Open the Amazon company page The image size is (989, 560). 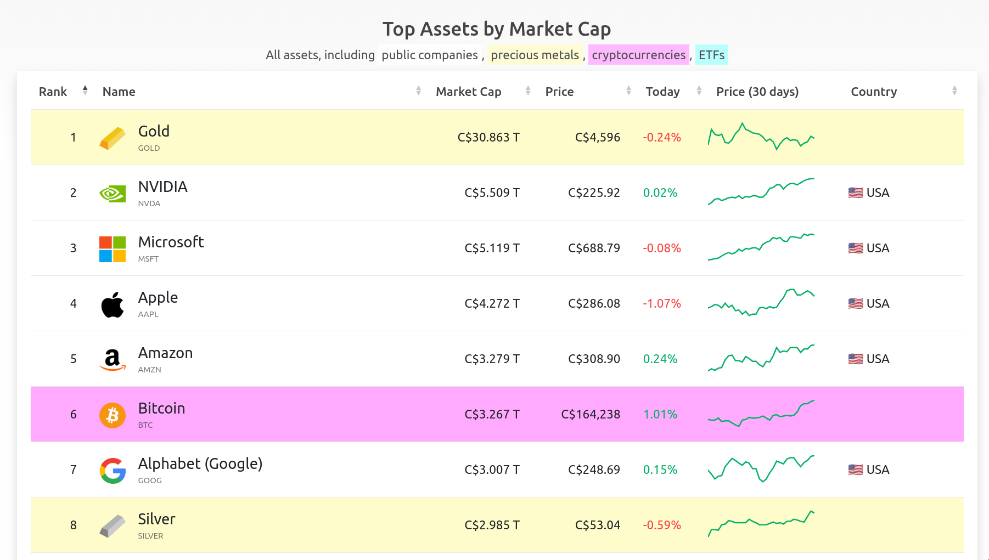[x=166, y=353]
